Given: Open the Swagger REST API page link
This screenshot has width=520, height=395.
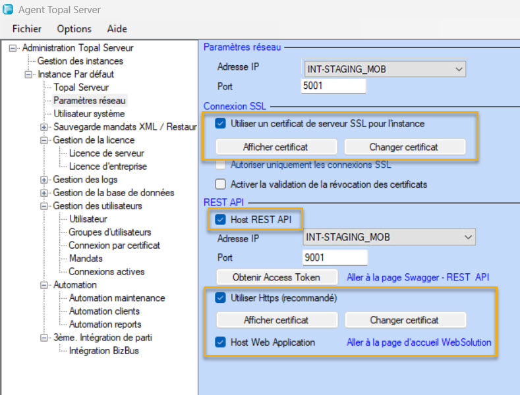Looking at the screenshot, I should (x=418, y=277).
